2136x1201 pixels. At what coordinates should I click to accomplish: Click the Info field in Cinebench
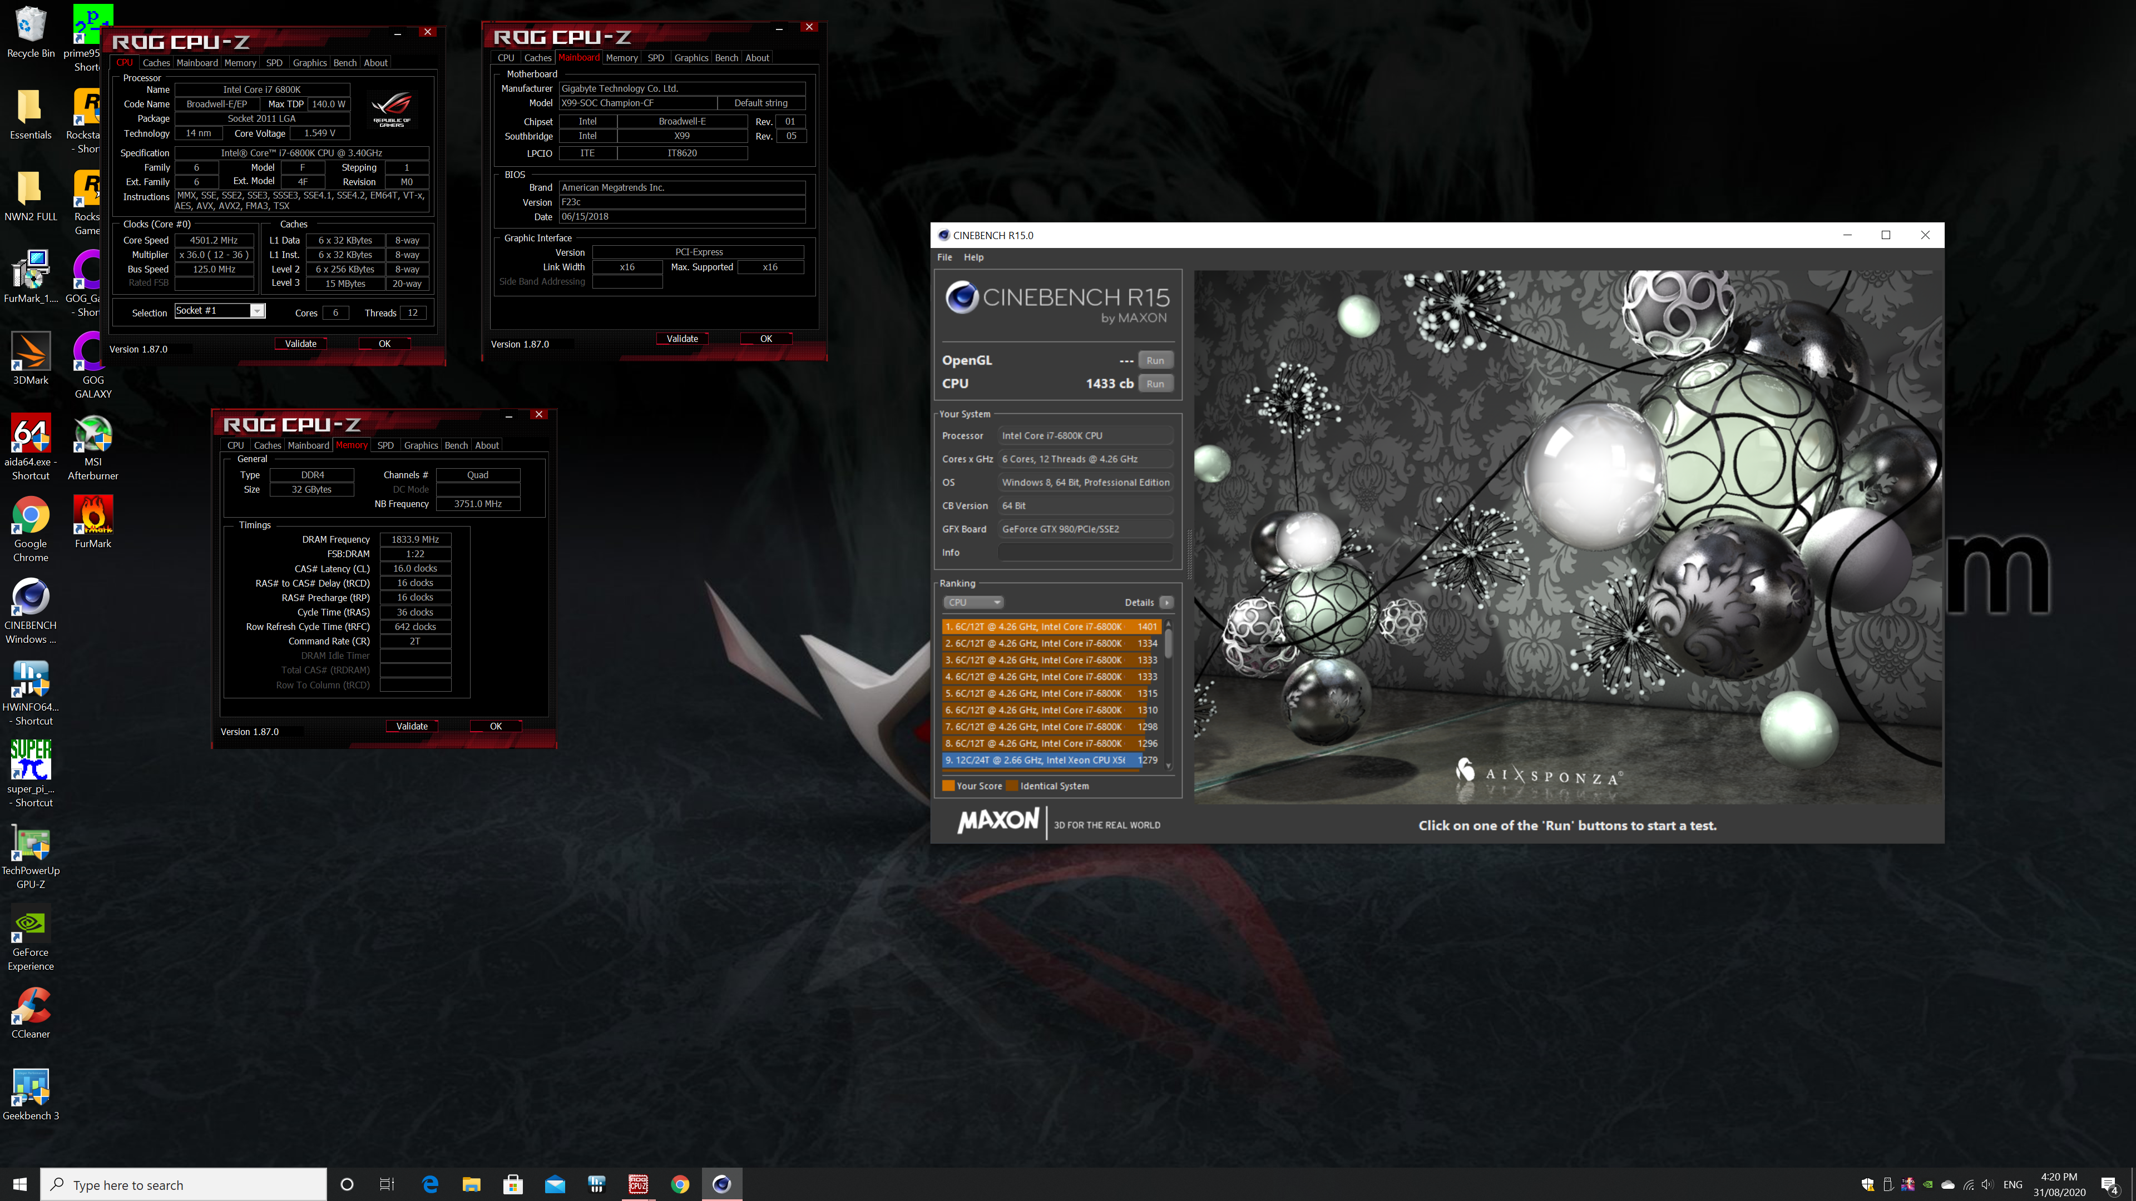pos(1086,552)
